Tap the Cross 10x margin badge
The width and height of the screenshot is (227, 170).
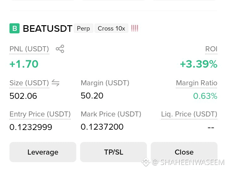click(x=111, y=28)
